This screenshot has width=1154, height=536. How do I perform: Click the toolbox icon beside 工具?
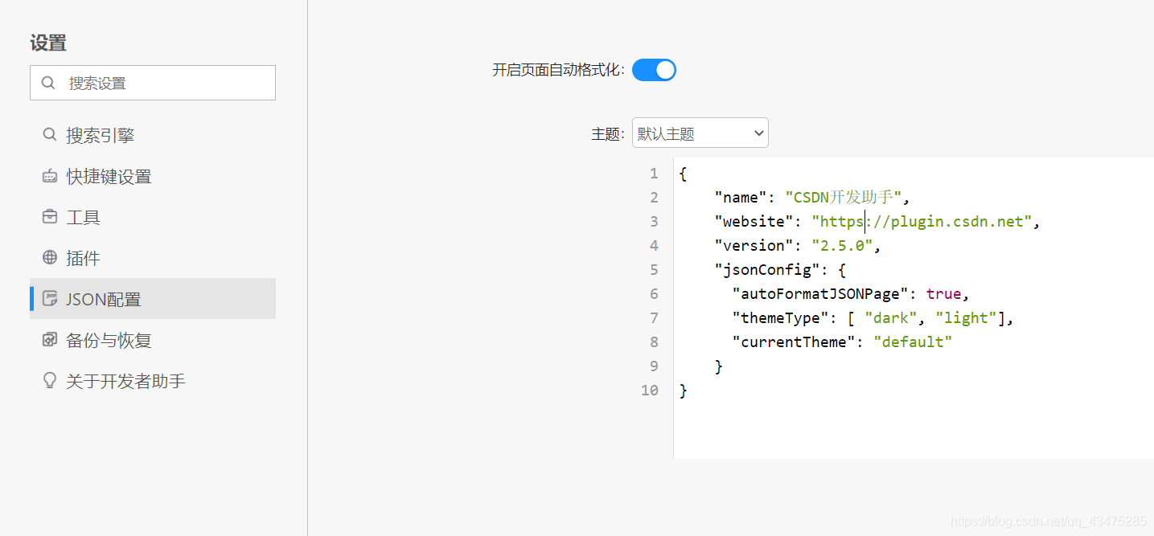(50, 217)
